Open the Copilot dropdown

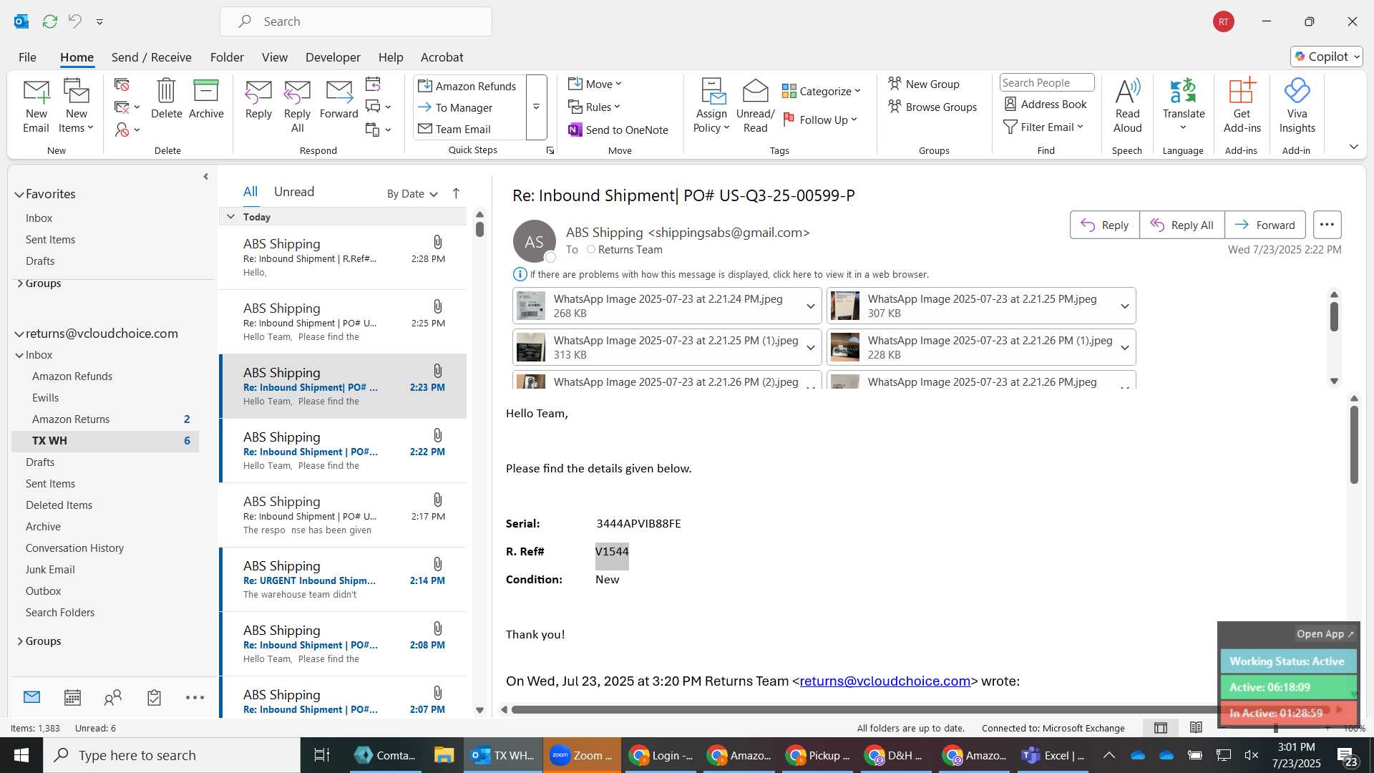tap(1327, 57)
